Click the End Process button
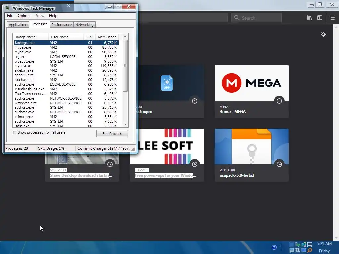Image resolution: width=339 pixels, height=254 pixels. click(x=112, y=134)
